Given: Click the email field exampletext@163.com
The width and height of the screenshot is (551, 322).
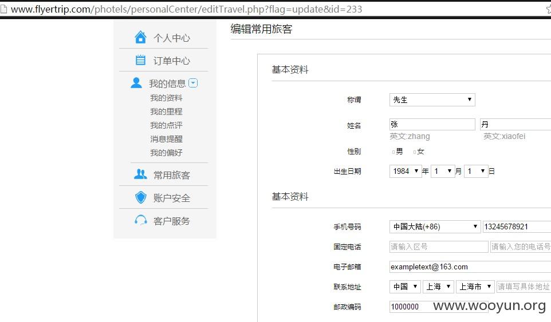Looking at the screenshot, I should 470,267.
